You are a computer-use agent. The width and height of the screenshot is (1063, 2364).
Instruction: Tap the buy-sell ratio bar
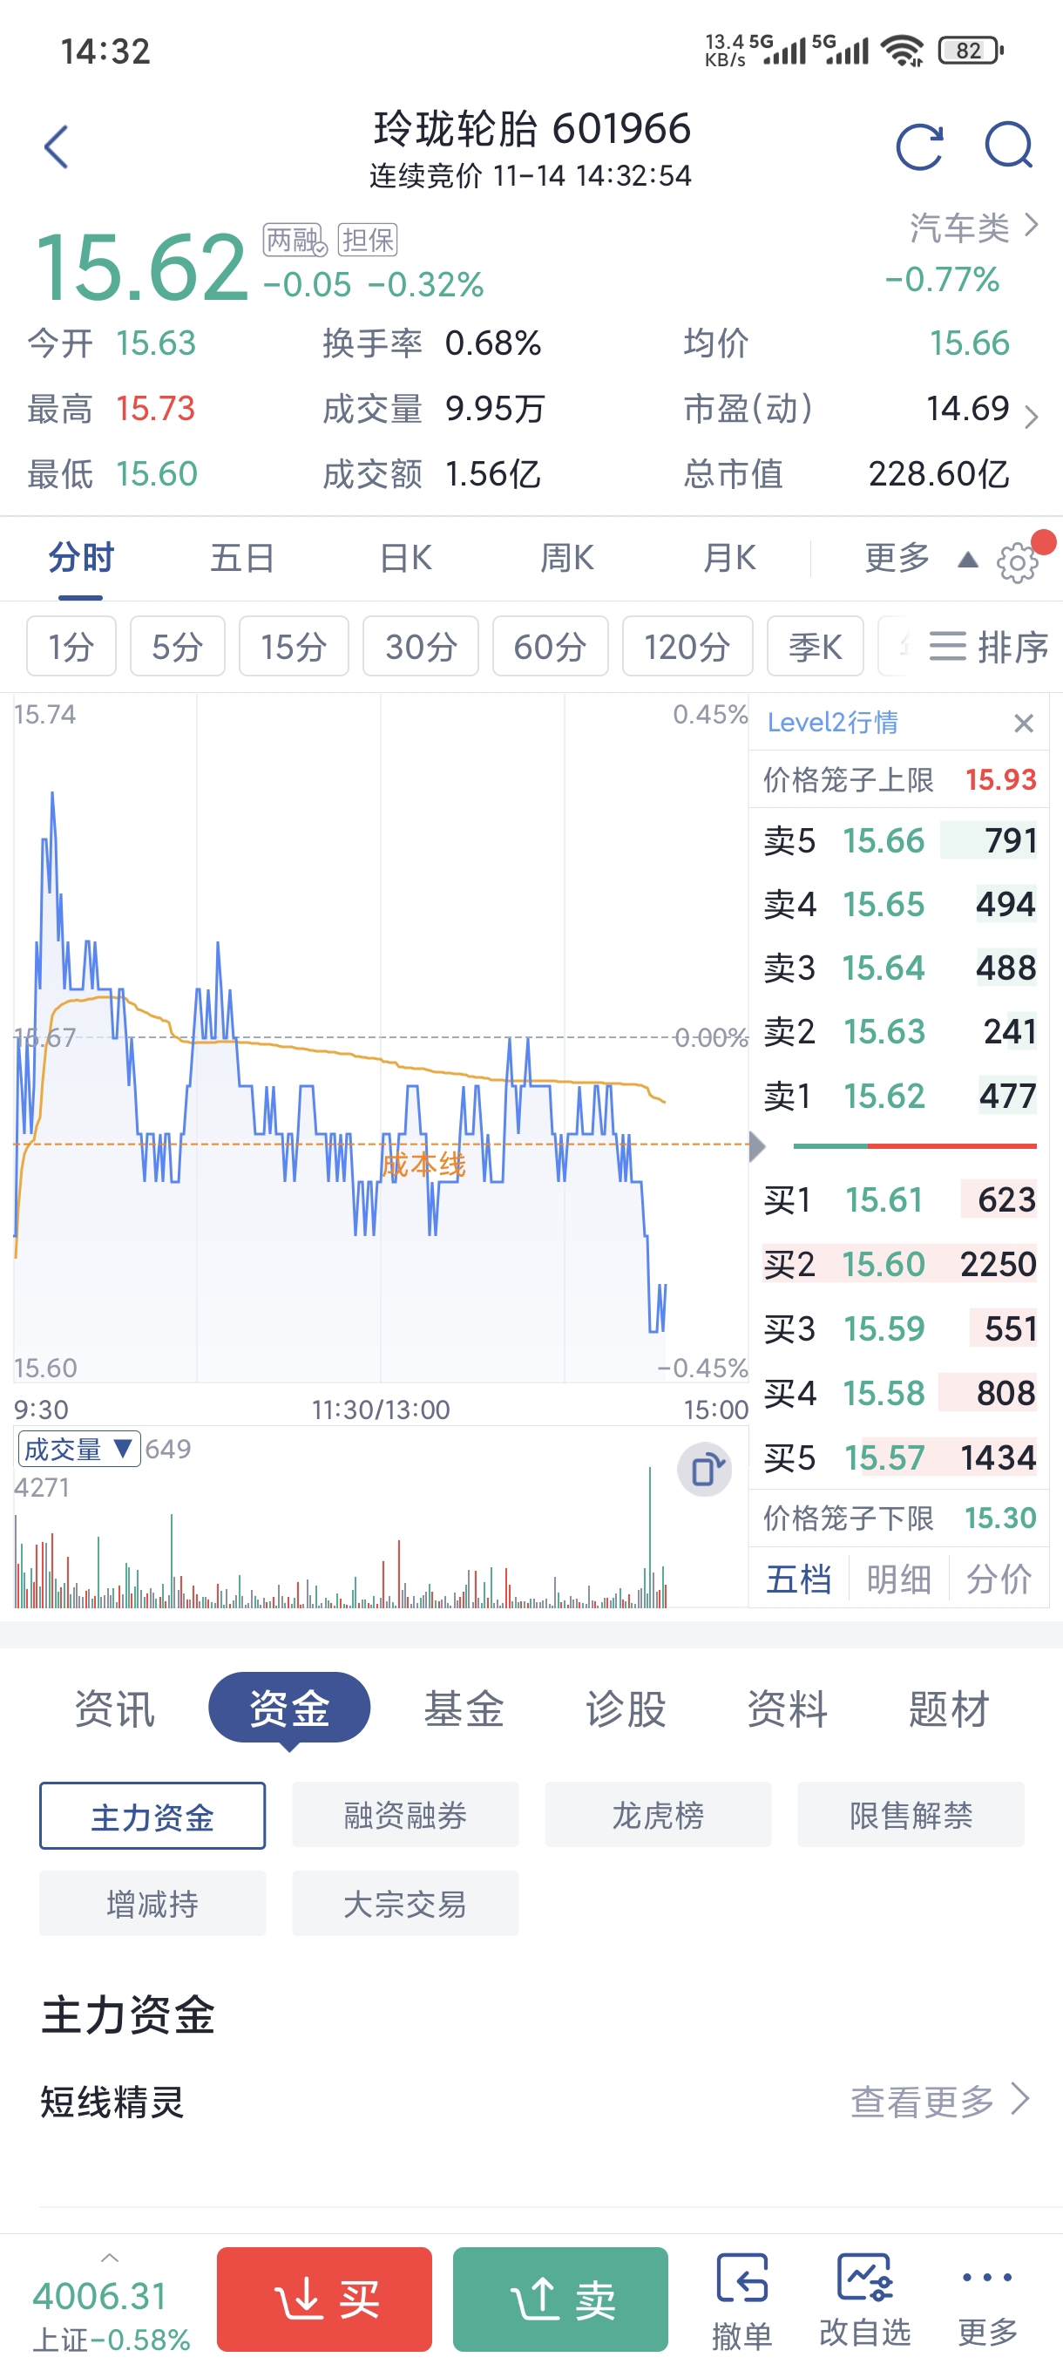pyautogui.click(x=914, y=1146)
